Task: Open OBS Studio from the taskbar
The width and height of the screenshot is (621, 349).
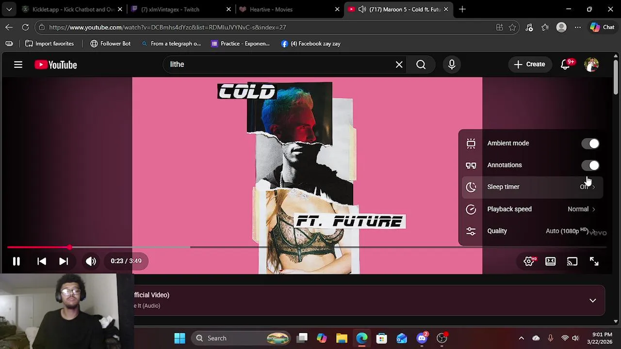Action: (441, 338)
